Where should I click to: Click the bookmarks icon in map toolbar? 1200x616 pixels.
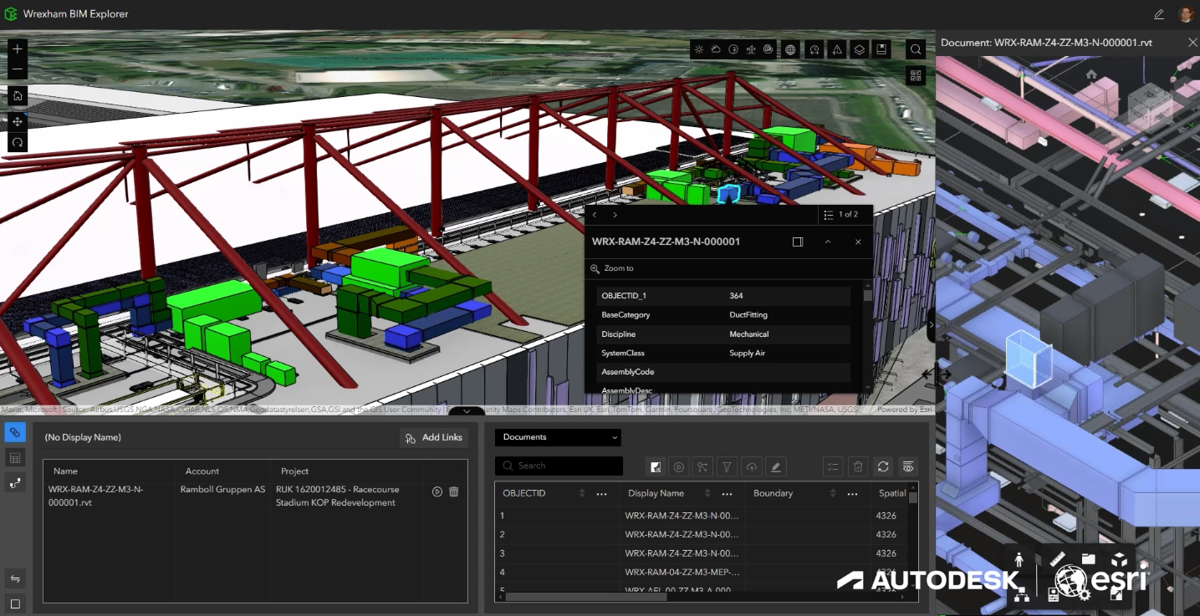(881, 49)
